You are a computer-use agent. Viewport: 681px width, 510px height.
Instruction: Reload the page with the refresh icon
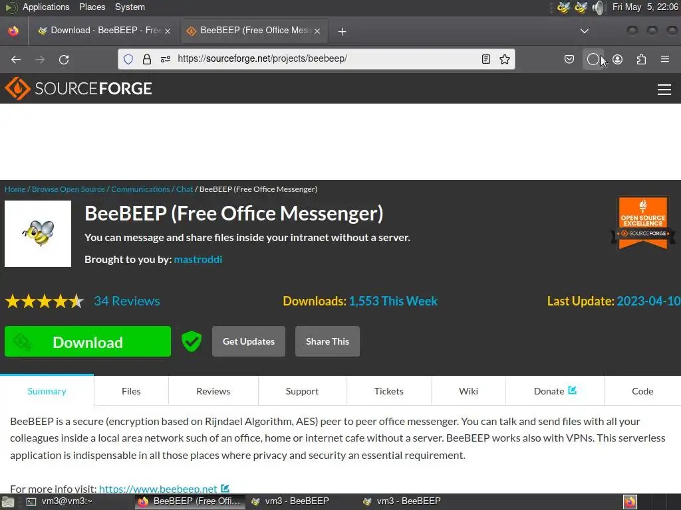point(64,59)
